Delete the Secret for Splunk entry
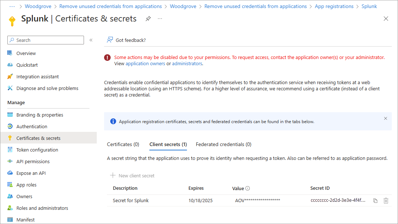This screenshot has width=398, height=224. pos(386,201)
